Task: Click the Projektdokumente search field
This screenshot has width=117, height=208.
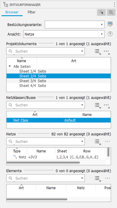Action: 46,51
